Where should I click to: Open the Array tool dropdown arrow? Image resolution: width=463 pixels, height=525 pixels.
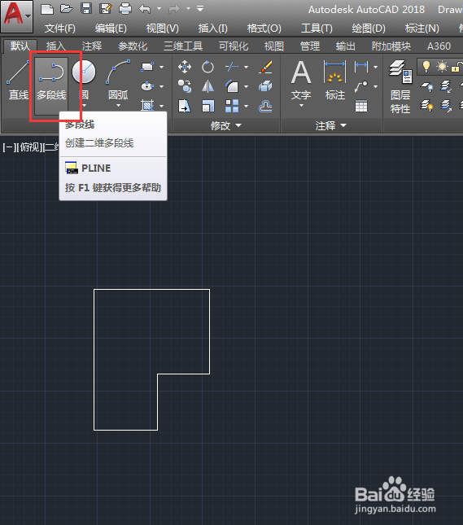pyautogui.click(x=247, y=106)
